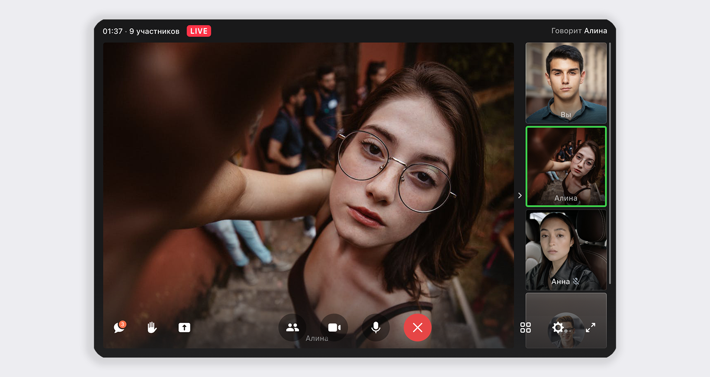The image size is (710, 377).
Task: Click the LIVE broadcast badge
Action: coord(199,31)
